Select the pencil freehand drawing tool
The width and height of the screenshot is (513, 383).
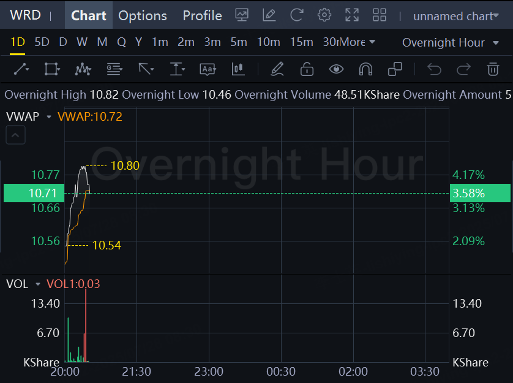(277, 69)
